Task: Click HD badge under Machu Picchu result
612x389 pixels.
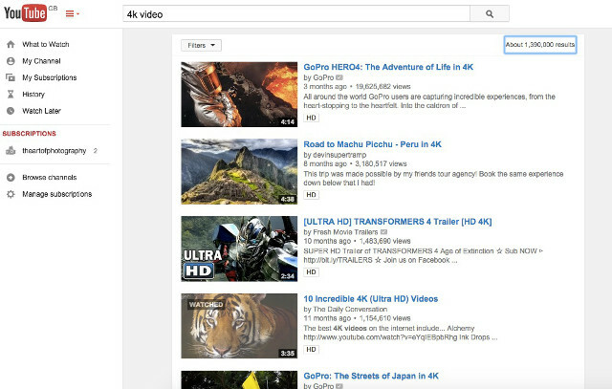Action: click(x=311, y=195)
